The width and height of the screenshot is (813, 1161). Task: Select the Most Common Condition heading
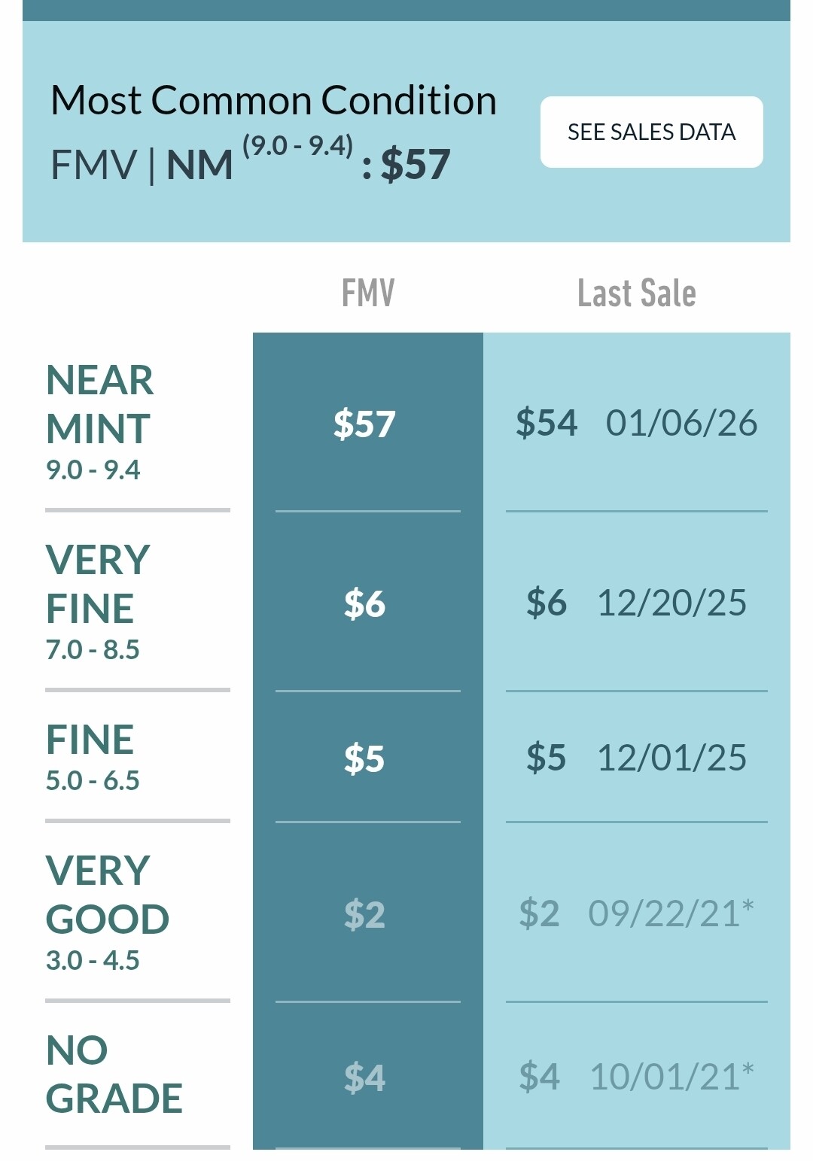(x=273, y=100)
